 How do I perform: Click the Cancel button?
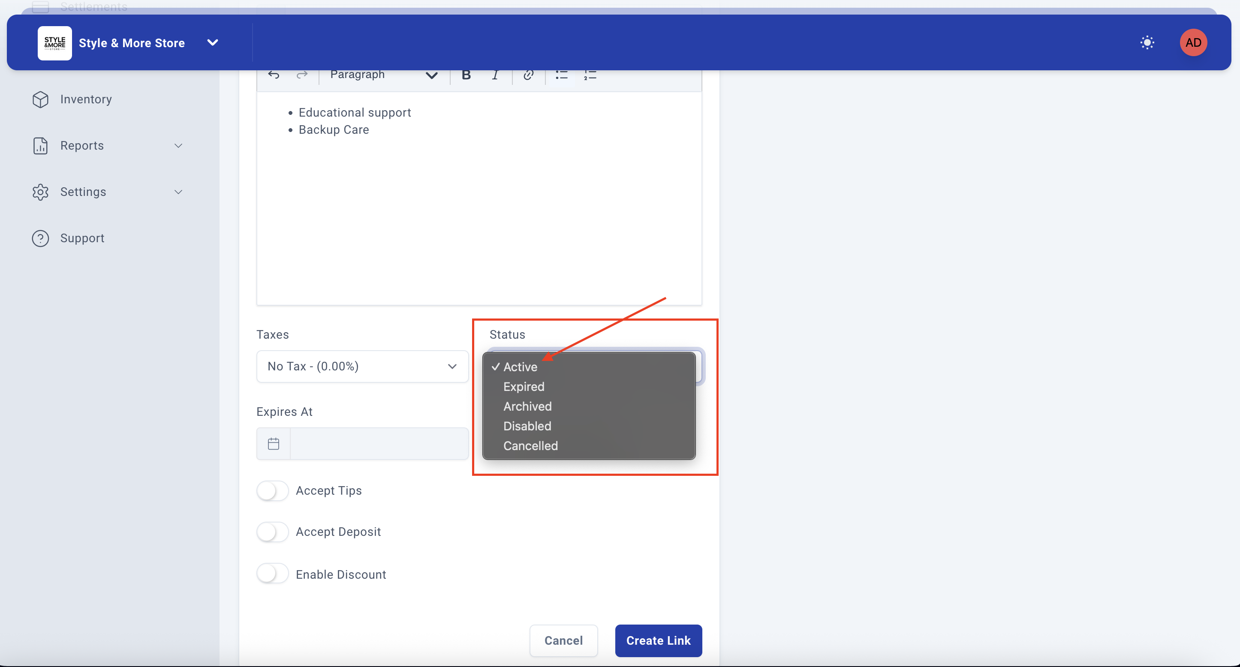pyautogui.click(x=563, y=640)
